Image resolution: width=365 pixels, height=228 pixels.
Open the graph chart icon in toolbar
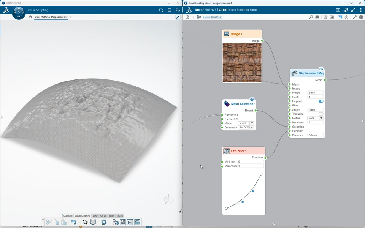[130, 222]
